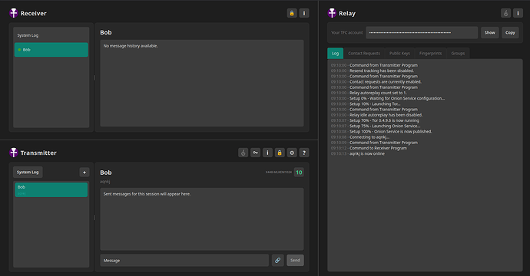Open the Transmitter help question mark
Image resolution: width=530 pixels, height=276 pixels.
click(304, 153)
